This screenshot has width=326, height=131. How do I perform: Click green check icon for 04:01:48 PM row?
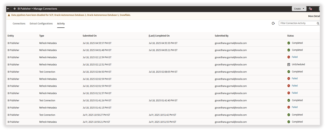(289, 50)
